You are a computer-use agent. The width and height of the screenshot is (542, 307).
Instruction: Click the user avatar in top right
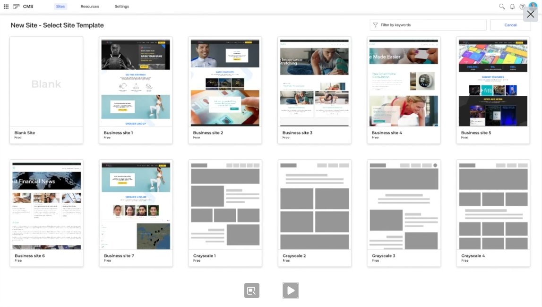pos(532,6)
